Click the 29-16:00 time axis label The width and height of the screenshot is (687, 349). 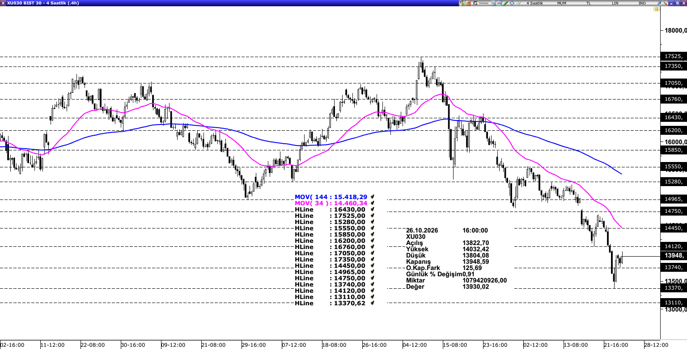pos(254,345)
